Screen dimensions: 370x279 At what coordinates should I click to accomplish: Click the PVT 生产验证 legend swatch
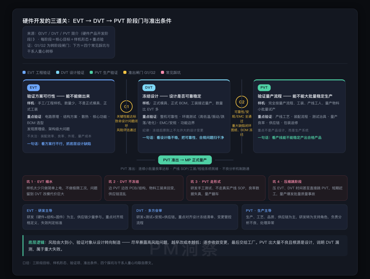91,72
